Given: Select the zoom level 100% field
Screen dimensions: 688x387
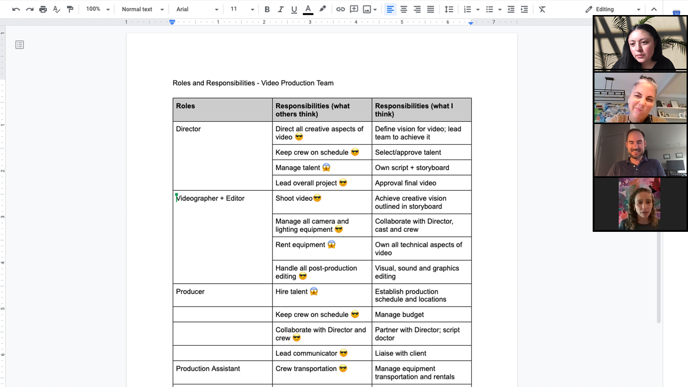Looking at the screenshot, I should (94, 9).
